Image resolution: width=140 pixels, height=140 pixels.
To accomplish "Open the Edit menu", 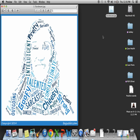I will click(x=20, y=2).
